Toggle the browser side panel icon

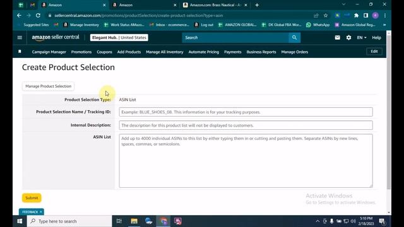(x=365, y=15)
